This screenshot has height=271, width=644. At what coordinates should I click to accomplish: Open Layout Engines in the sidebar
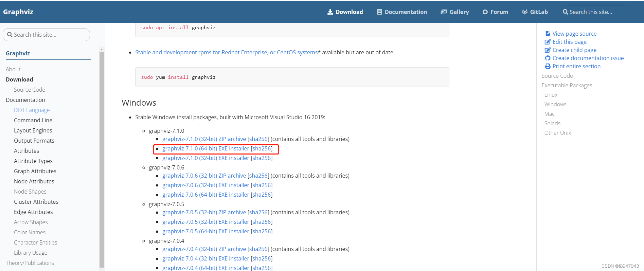pos(33,130)
